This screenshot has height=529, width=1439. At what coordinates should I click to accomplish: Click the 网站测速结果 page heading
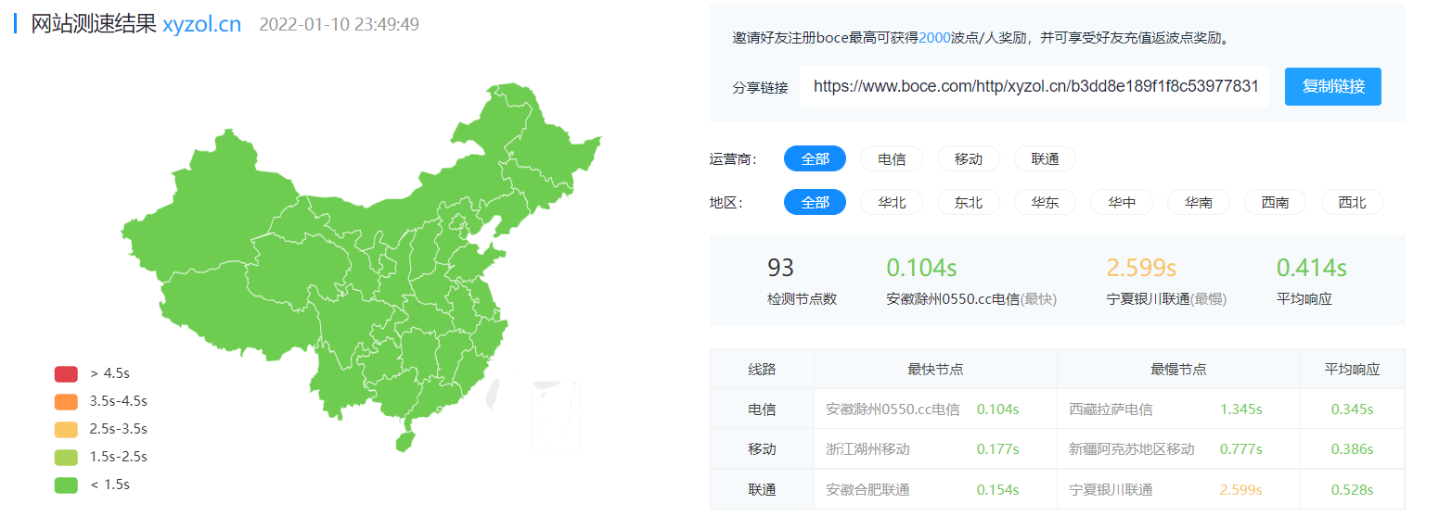(x=93, y=24)
